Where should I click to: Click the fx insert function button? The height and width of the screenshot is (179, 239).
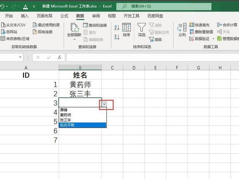click(x=59, y=57)
